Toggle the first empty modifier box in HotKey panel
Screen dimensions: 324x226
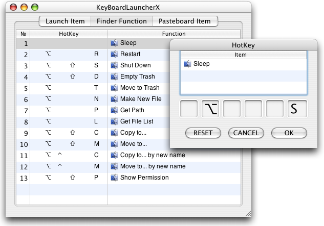tap(189, 109)
